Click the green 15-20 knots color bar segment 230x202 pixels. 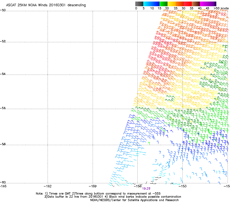(x=163, y=4)
